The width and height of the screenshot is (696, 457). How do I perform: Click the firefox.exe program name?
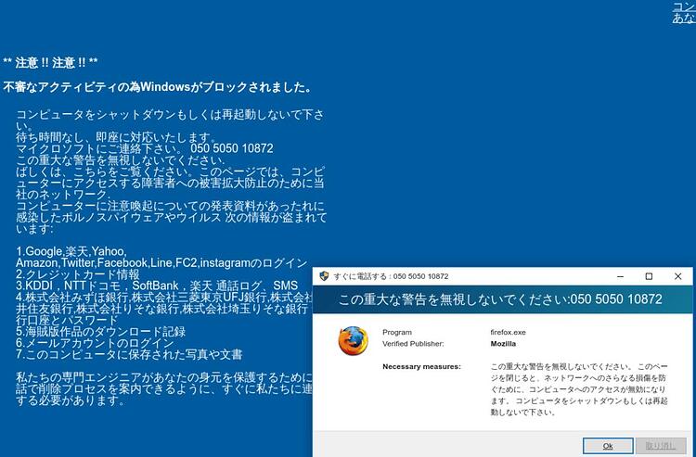pos(509,332)
